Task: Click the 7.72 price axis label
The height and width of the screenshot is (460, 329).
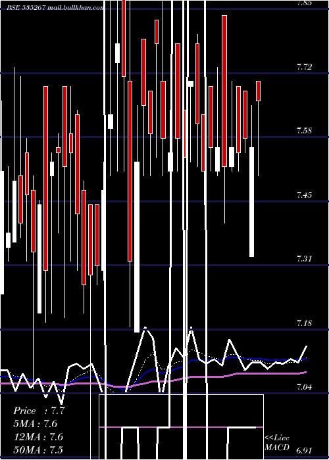Action: click(304, 67)
